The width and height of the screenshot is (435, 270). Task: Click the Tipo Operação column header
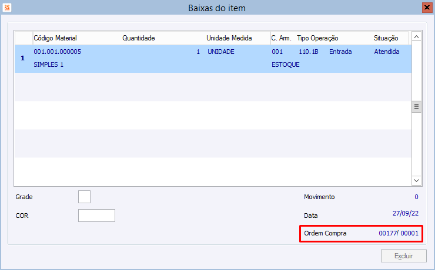317,38
